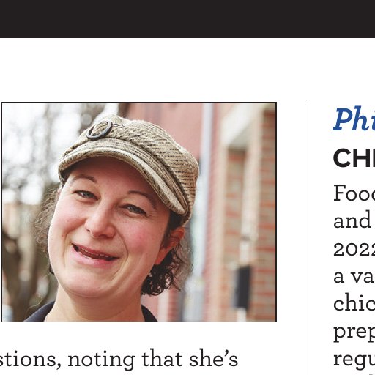Click the black header band at the top
The height and width of the screenshot is (375, 375).
click(x=187, y=19)
